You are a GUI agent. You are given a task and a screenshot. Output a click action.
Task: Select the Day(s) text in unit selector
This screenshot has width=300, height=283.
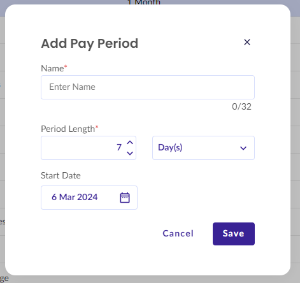tap(170, 147)
